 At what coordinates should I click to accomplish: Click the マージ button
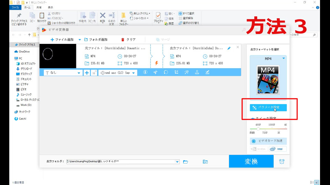163,39
